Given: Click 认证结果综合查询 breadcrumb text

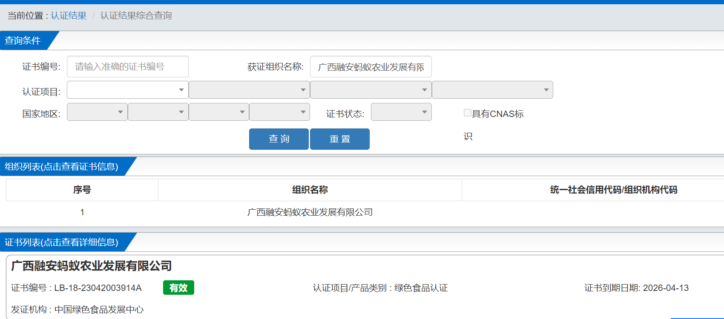Looking at the screenshot, I should (136, 16).
